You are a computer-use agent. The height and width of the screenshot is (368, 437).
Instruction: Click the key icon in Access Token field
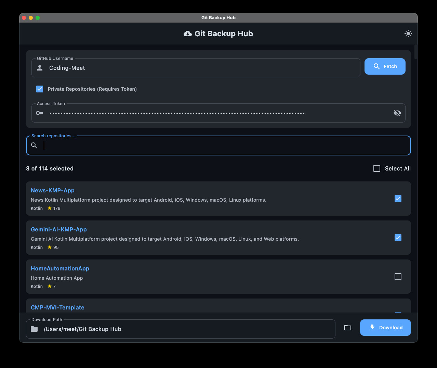pos(40,113)
